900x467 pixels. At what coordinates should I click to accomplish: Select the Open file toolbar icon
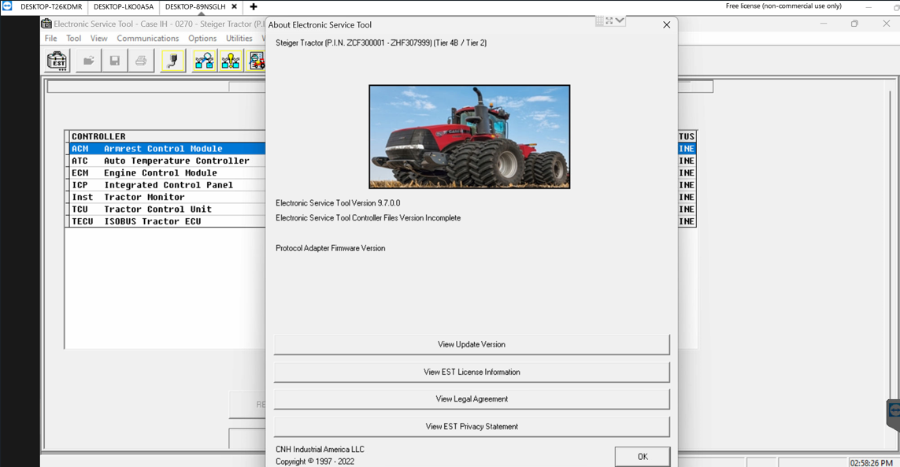tap(89, 61)
